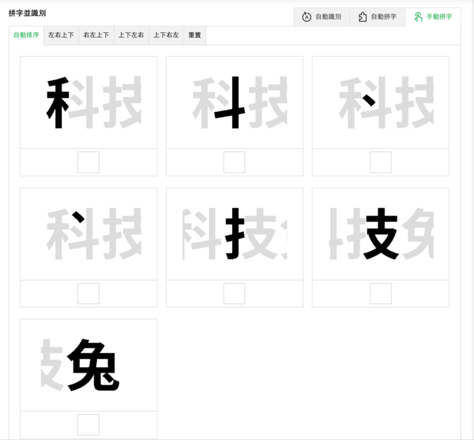474x440 pixels.
Task: Select the 免 character thumbnail
Action: click(x=88, y=365)
